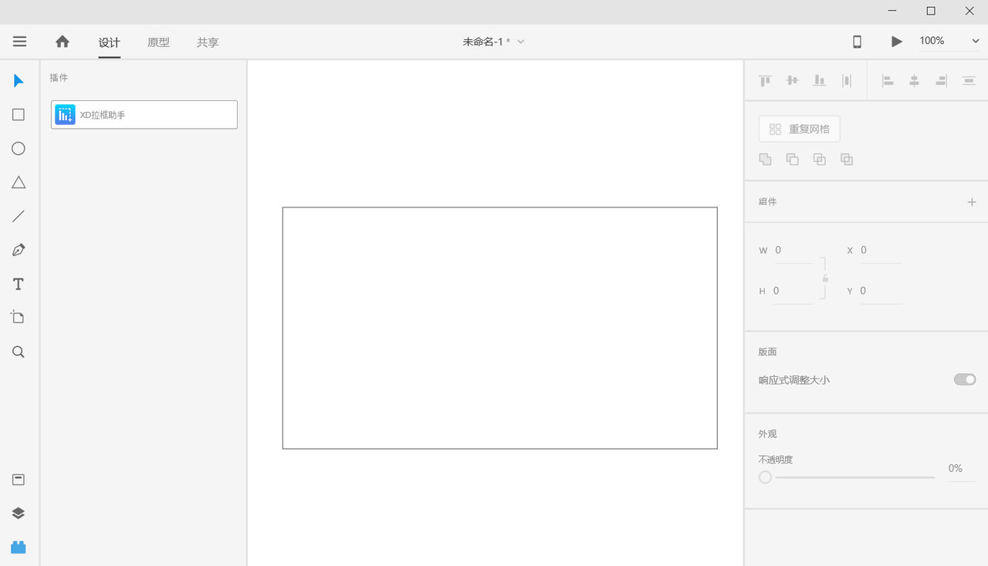
Task: Pick the Ellipse tool
Action: point(19,149)
